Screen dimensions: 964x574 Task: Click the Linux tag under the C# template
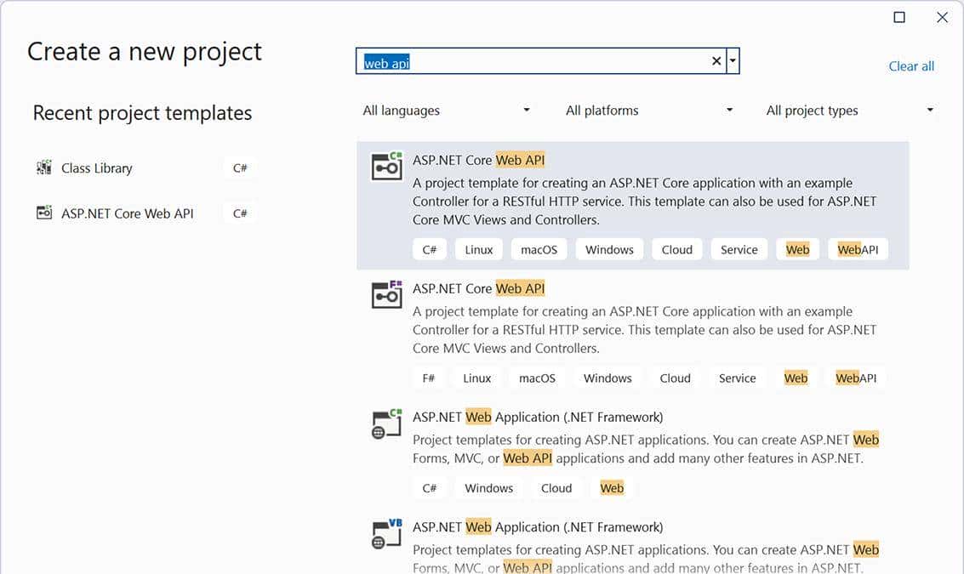478,249
